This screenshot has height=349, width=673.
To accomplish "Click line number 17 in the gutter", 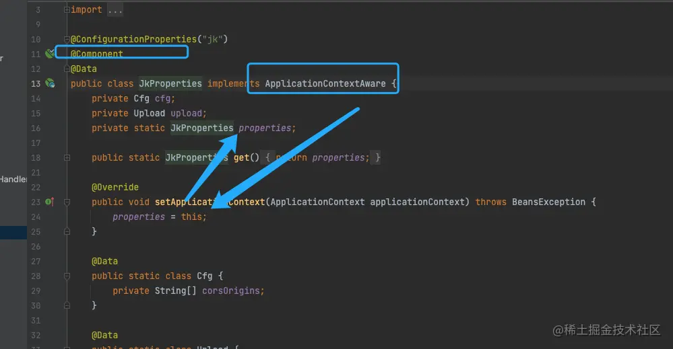I will [x=36, y=143].
